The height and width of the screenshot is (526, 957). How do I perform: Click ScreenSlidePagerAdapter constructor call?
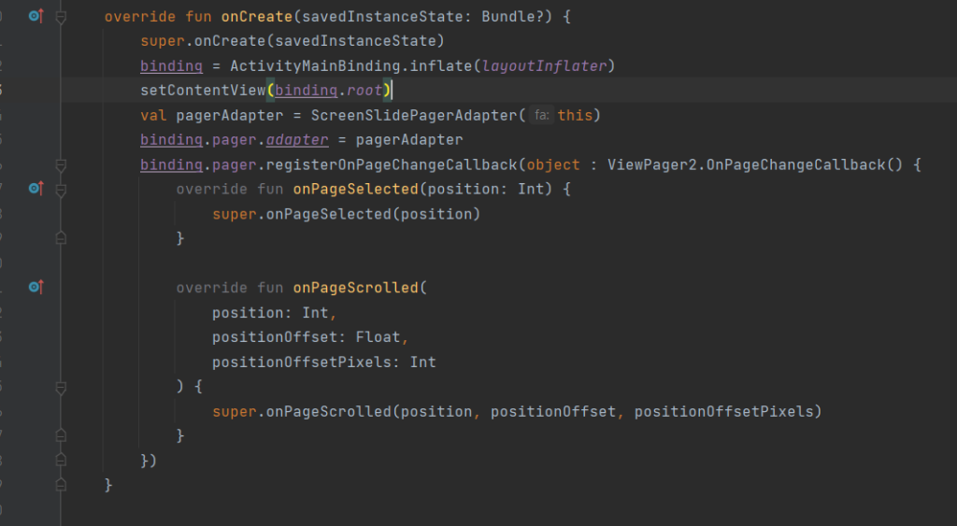click(x=413, y=116)
